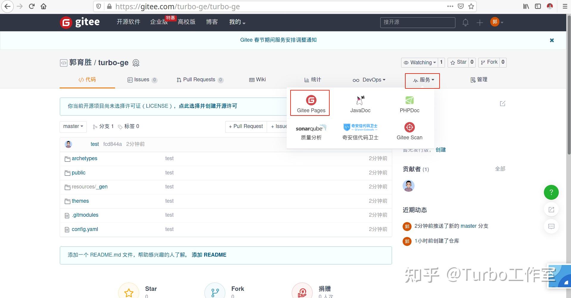Switch to 代码 tab
Viewport: 571px width, 298px height.
(x=87, y=80)
